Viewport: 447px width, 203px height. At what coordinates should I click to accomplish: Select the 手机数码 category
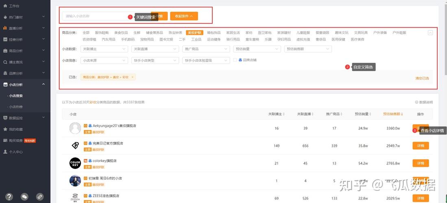click(128, 39)
